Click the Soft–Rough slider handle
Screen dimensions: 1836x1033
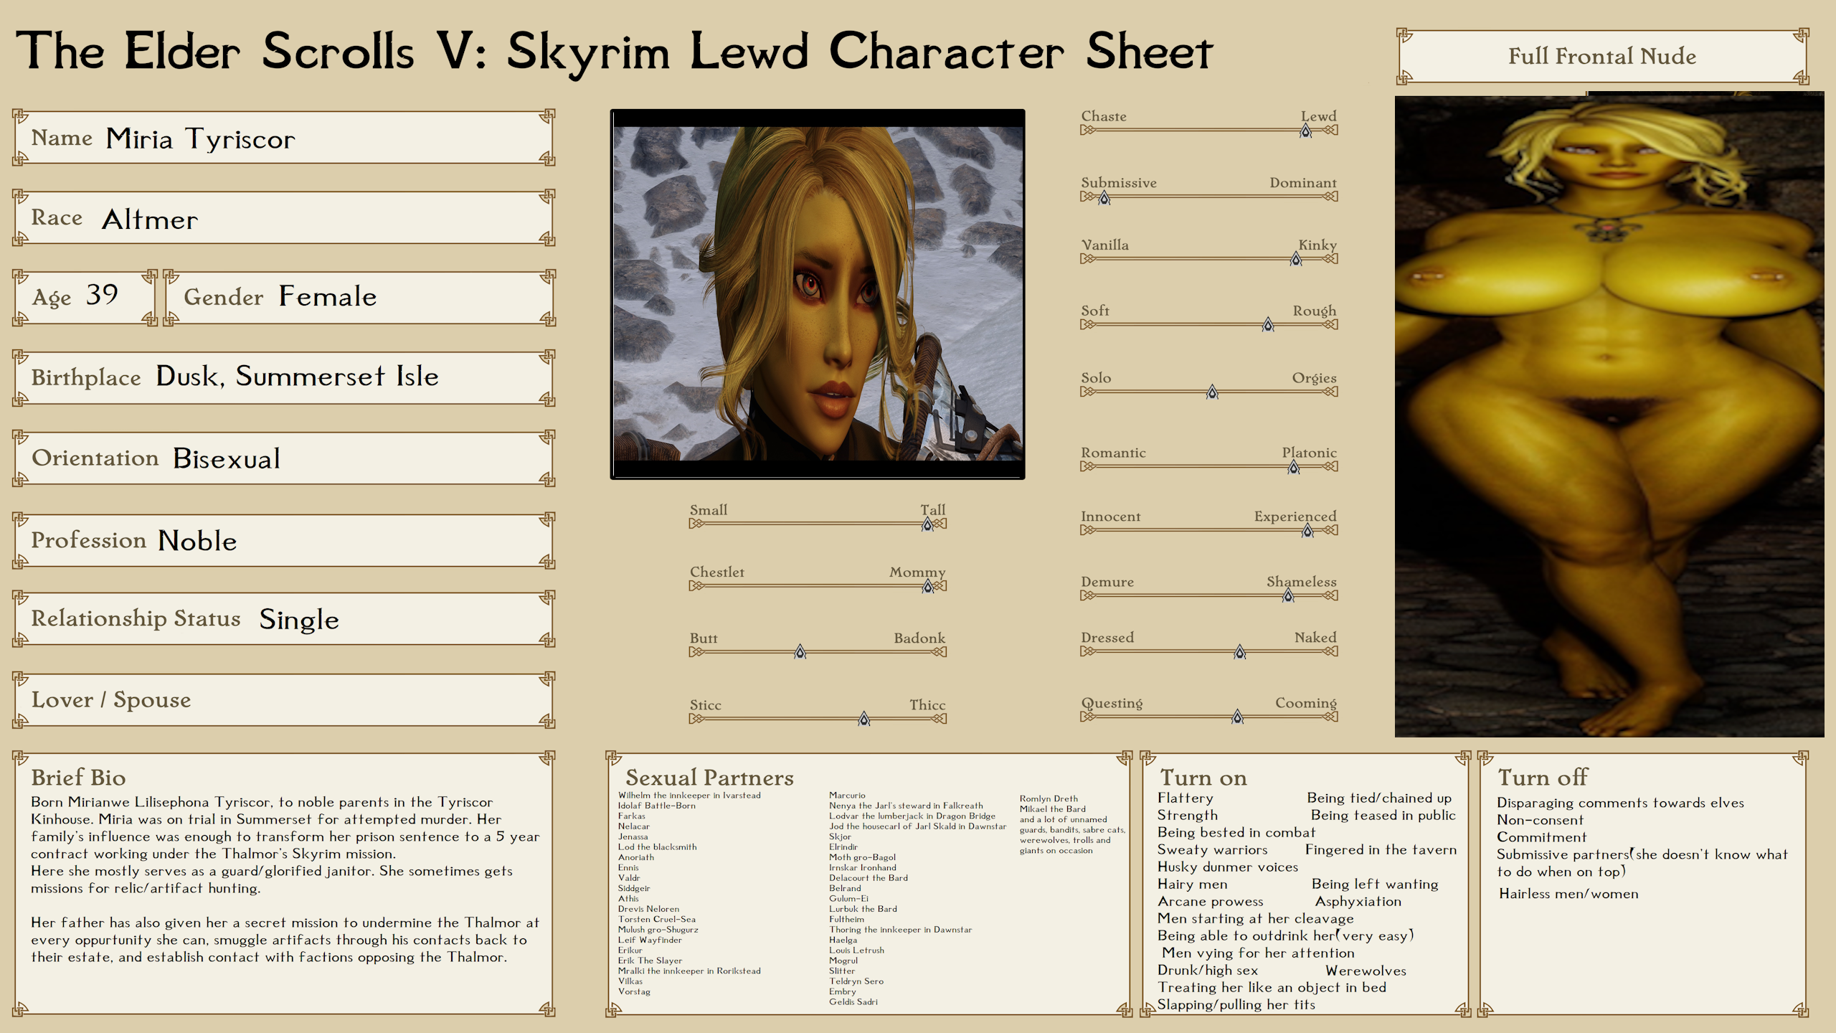[x=1268, y=325]
